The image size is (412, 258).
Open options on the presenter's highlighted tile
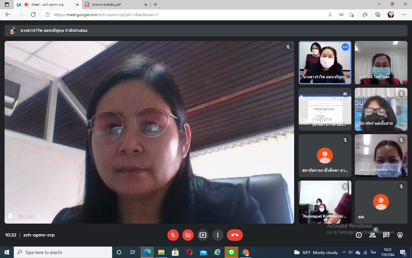(x=345, y=47)
